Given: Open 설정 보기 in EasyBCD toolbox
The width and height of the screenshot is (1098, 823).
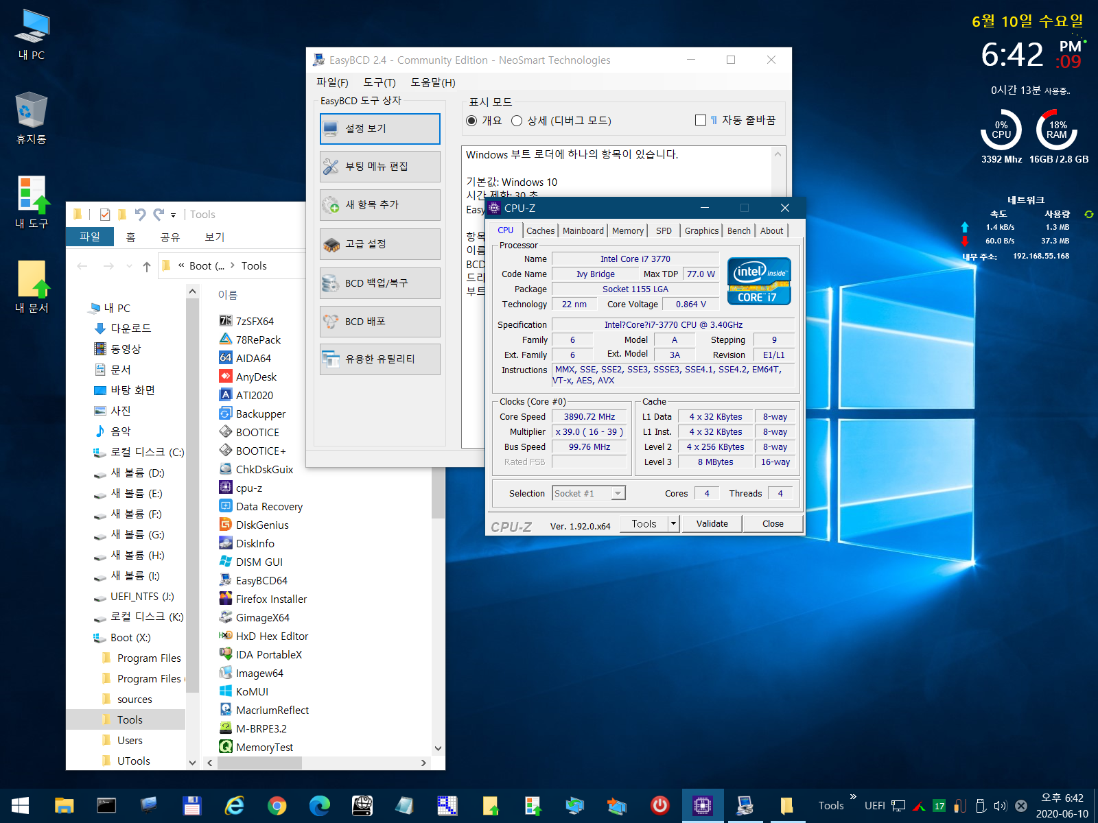Looking at the screenshot, I should coord(379,129).
